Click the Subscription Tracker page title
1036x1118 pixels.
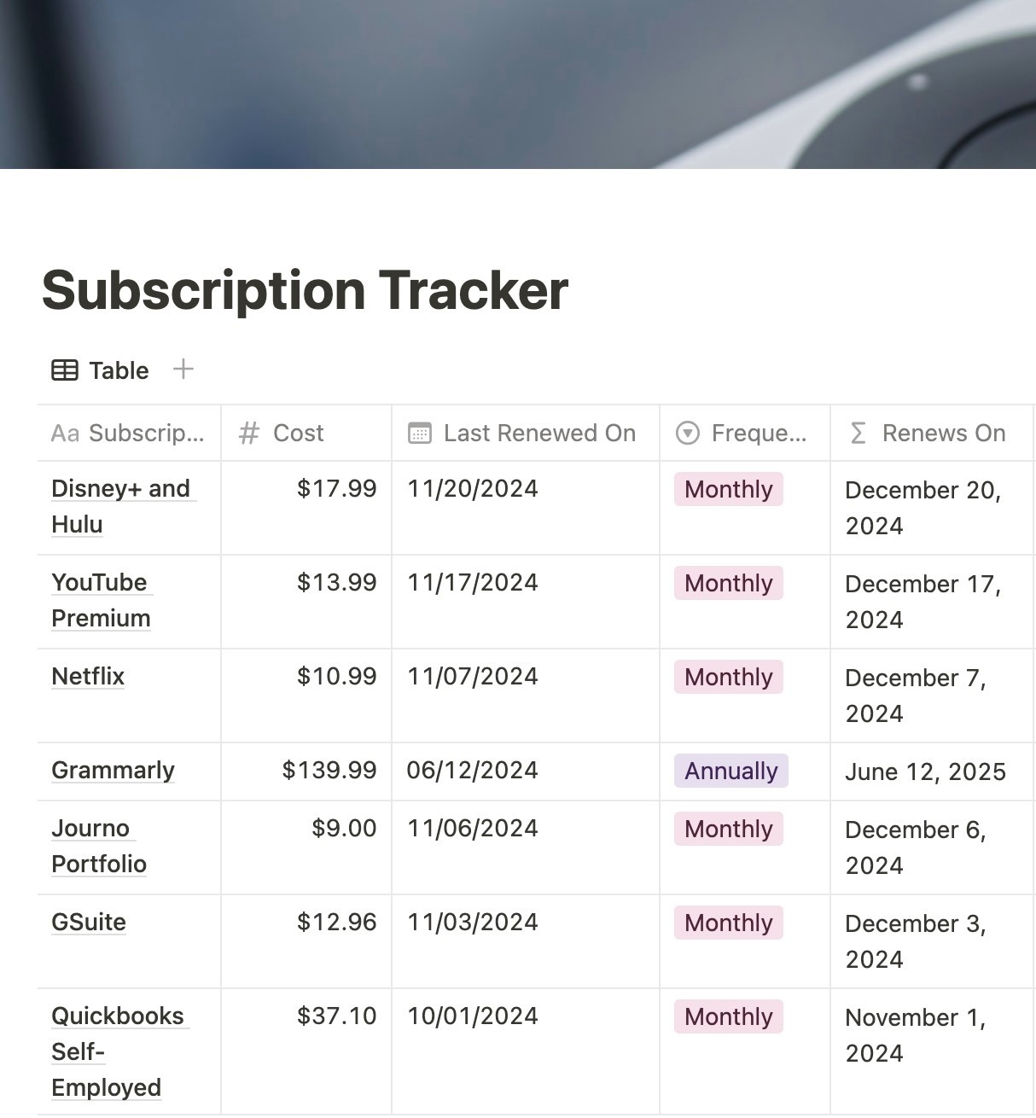coord(305,291)
